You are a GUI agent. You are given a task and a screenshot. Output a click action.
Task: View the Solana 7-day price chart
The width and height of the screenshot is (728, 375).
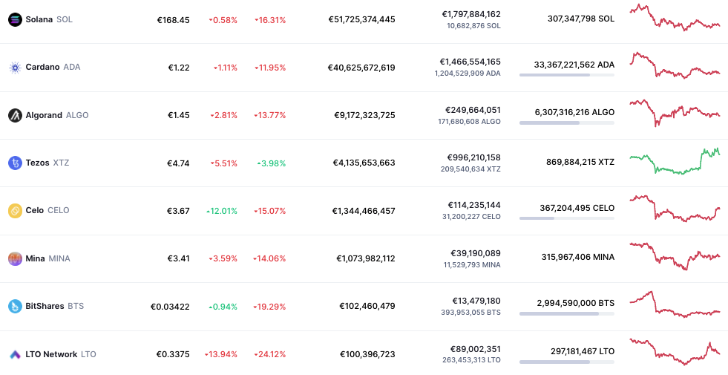coord(675,17)
